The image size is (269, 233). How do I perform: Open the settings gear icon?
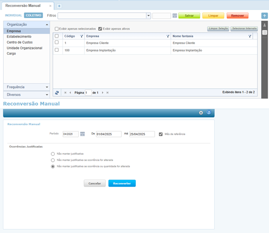201,113
